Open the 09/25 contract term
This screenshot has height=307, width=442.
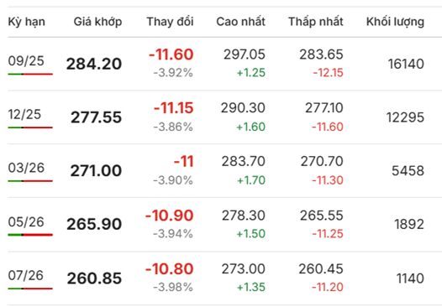(26, 60)
